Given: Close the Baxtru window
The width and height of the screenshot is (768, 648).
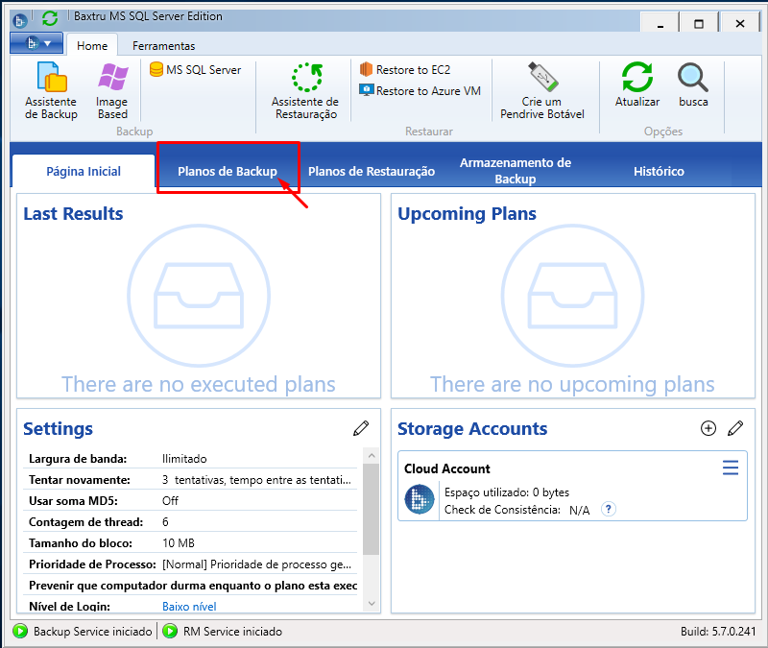Looking at the screenshot, I should click(739, 23).
